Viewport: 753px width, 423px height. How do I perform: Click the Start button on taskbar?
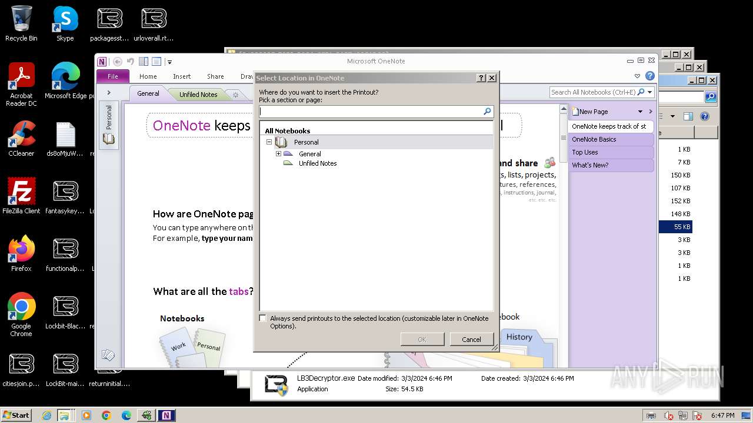(16, 415)
